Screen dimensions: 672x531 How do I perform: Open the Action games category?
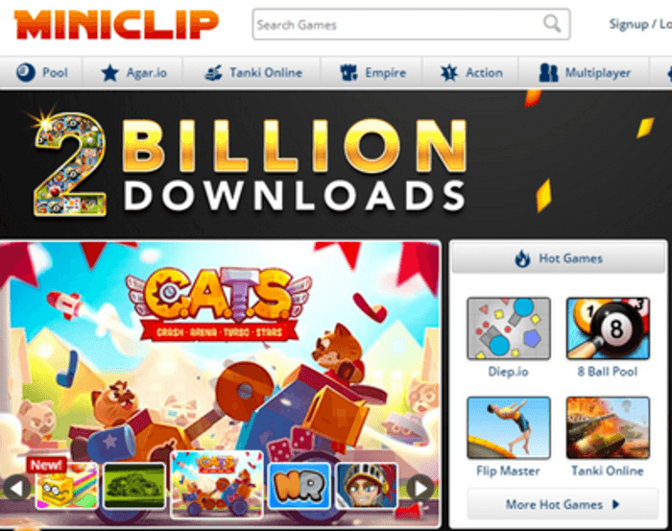coord(471,73)
